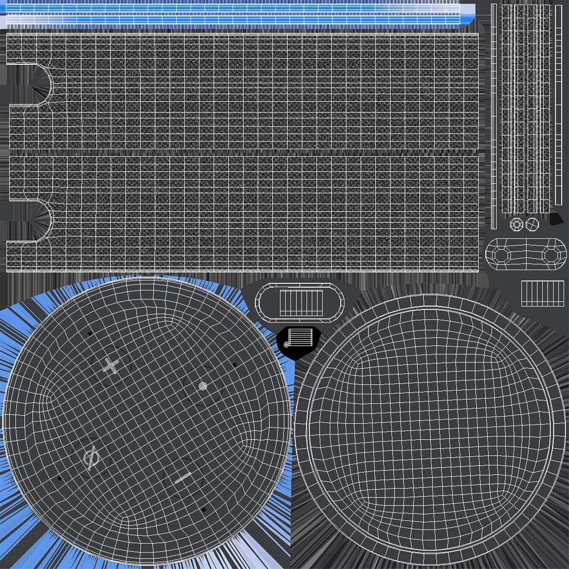Select the slashed-circle mute symbol
Viewport: 569px width, 569px height.
click(x=91, y=458)
